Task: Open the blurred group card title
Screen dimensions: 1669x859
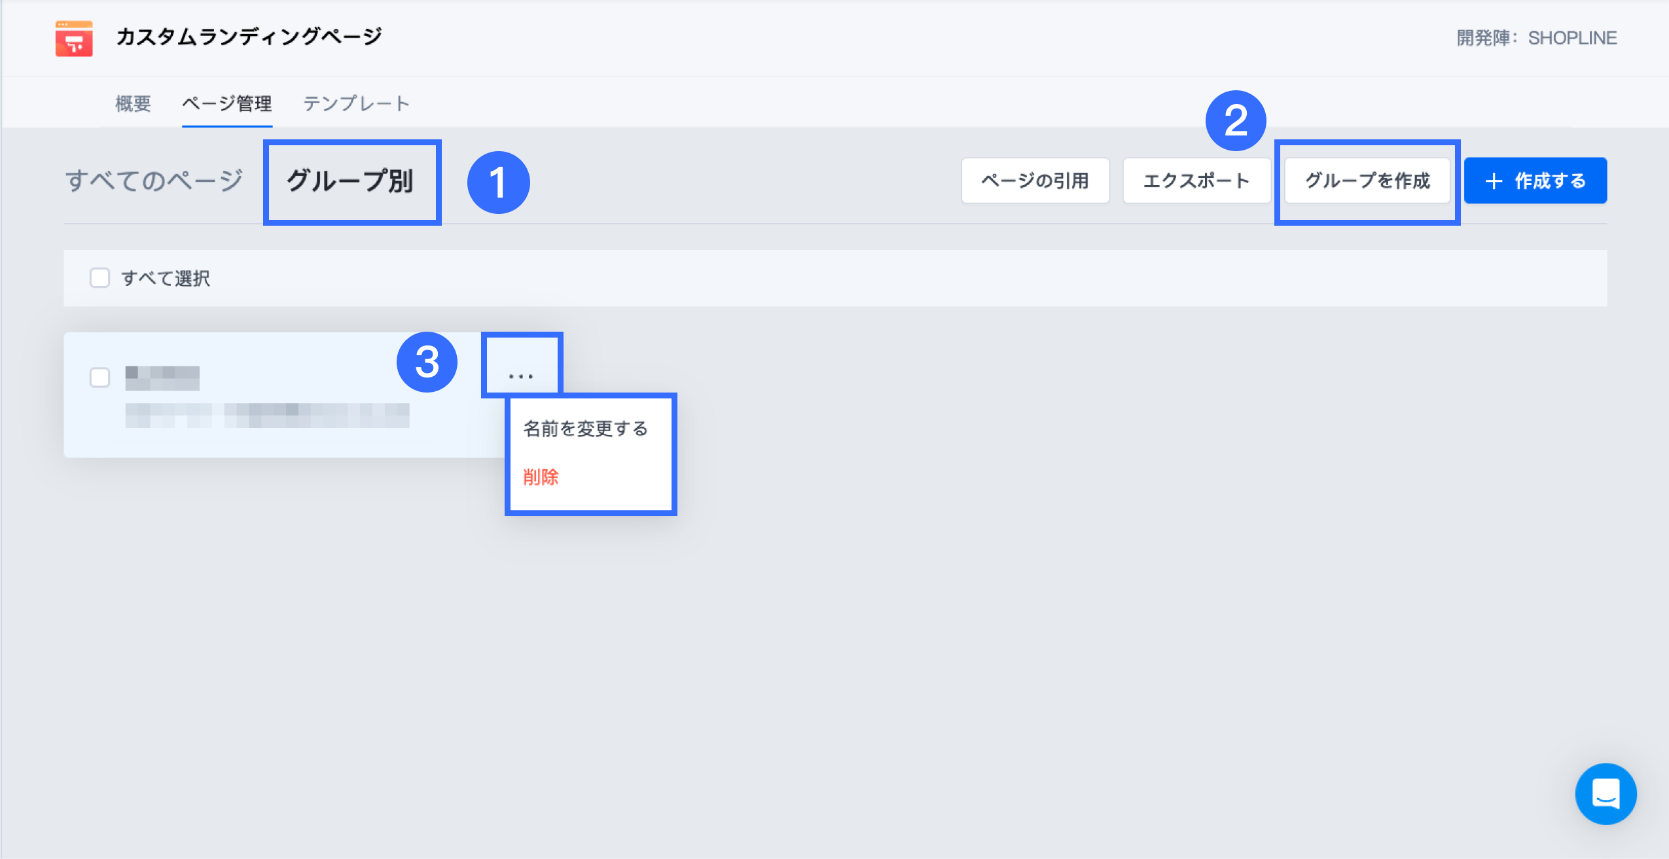Action: point(162,377)
